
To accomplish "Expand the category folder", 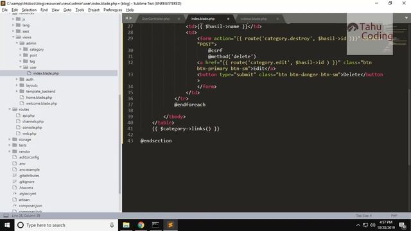I will (x=21, y=49).
